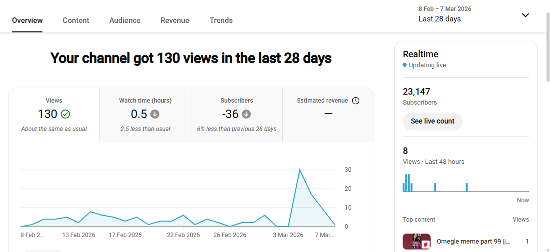
Task: Select the Estimated revenue metric card
Action: (x=328, y=115)
